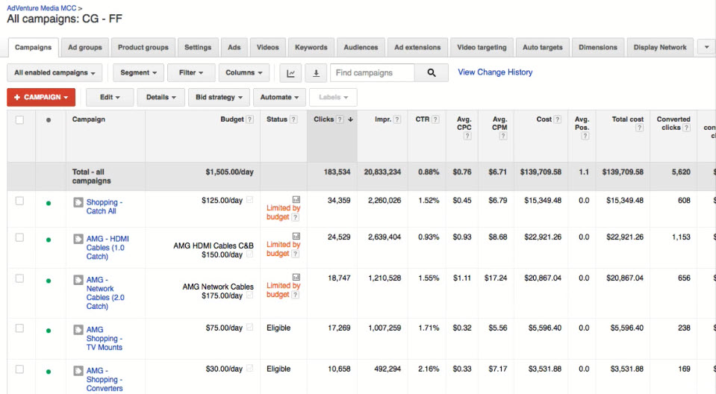
Task: Tick the checkbox for Shopping - Catch All
Action: [x=19, y=201]
